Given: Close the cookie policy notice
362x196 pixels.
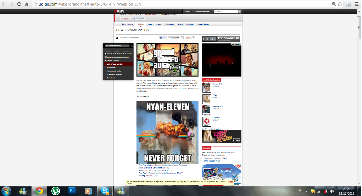Looking at the screenshot, I should [231, 182].
